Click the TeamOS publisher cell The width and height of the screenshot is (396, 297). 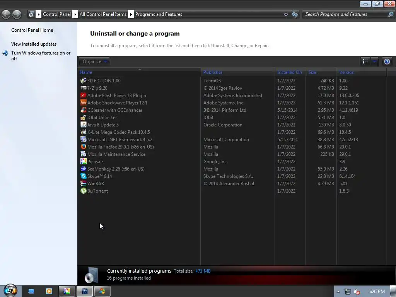[x=212, y=80]
